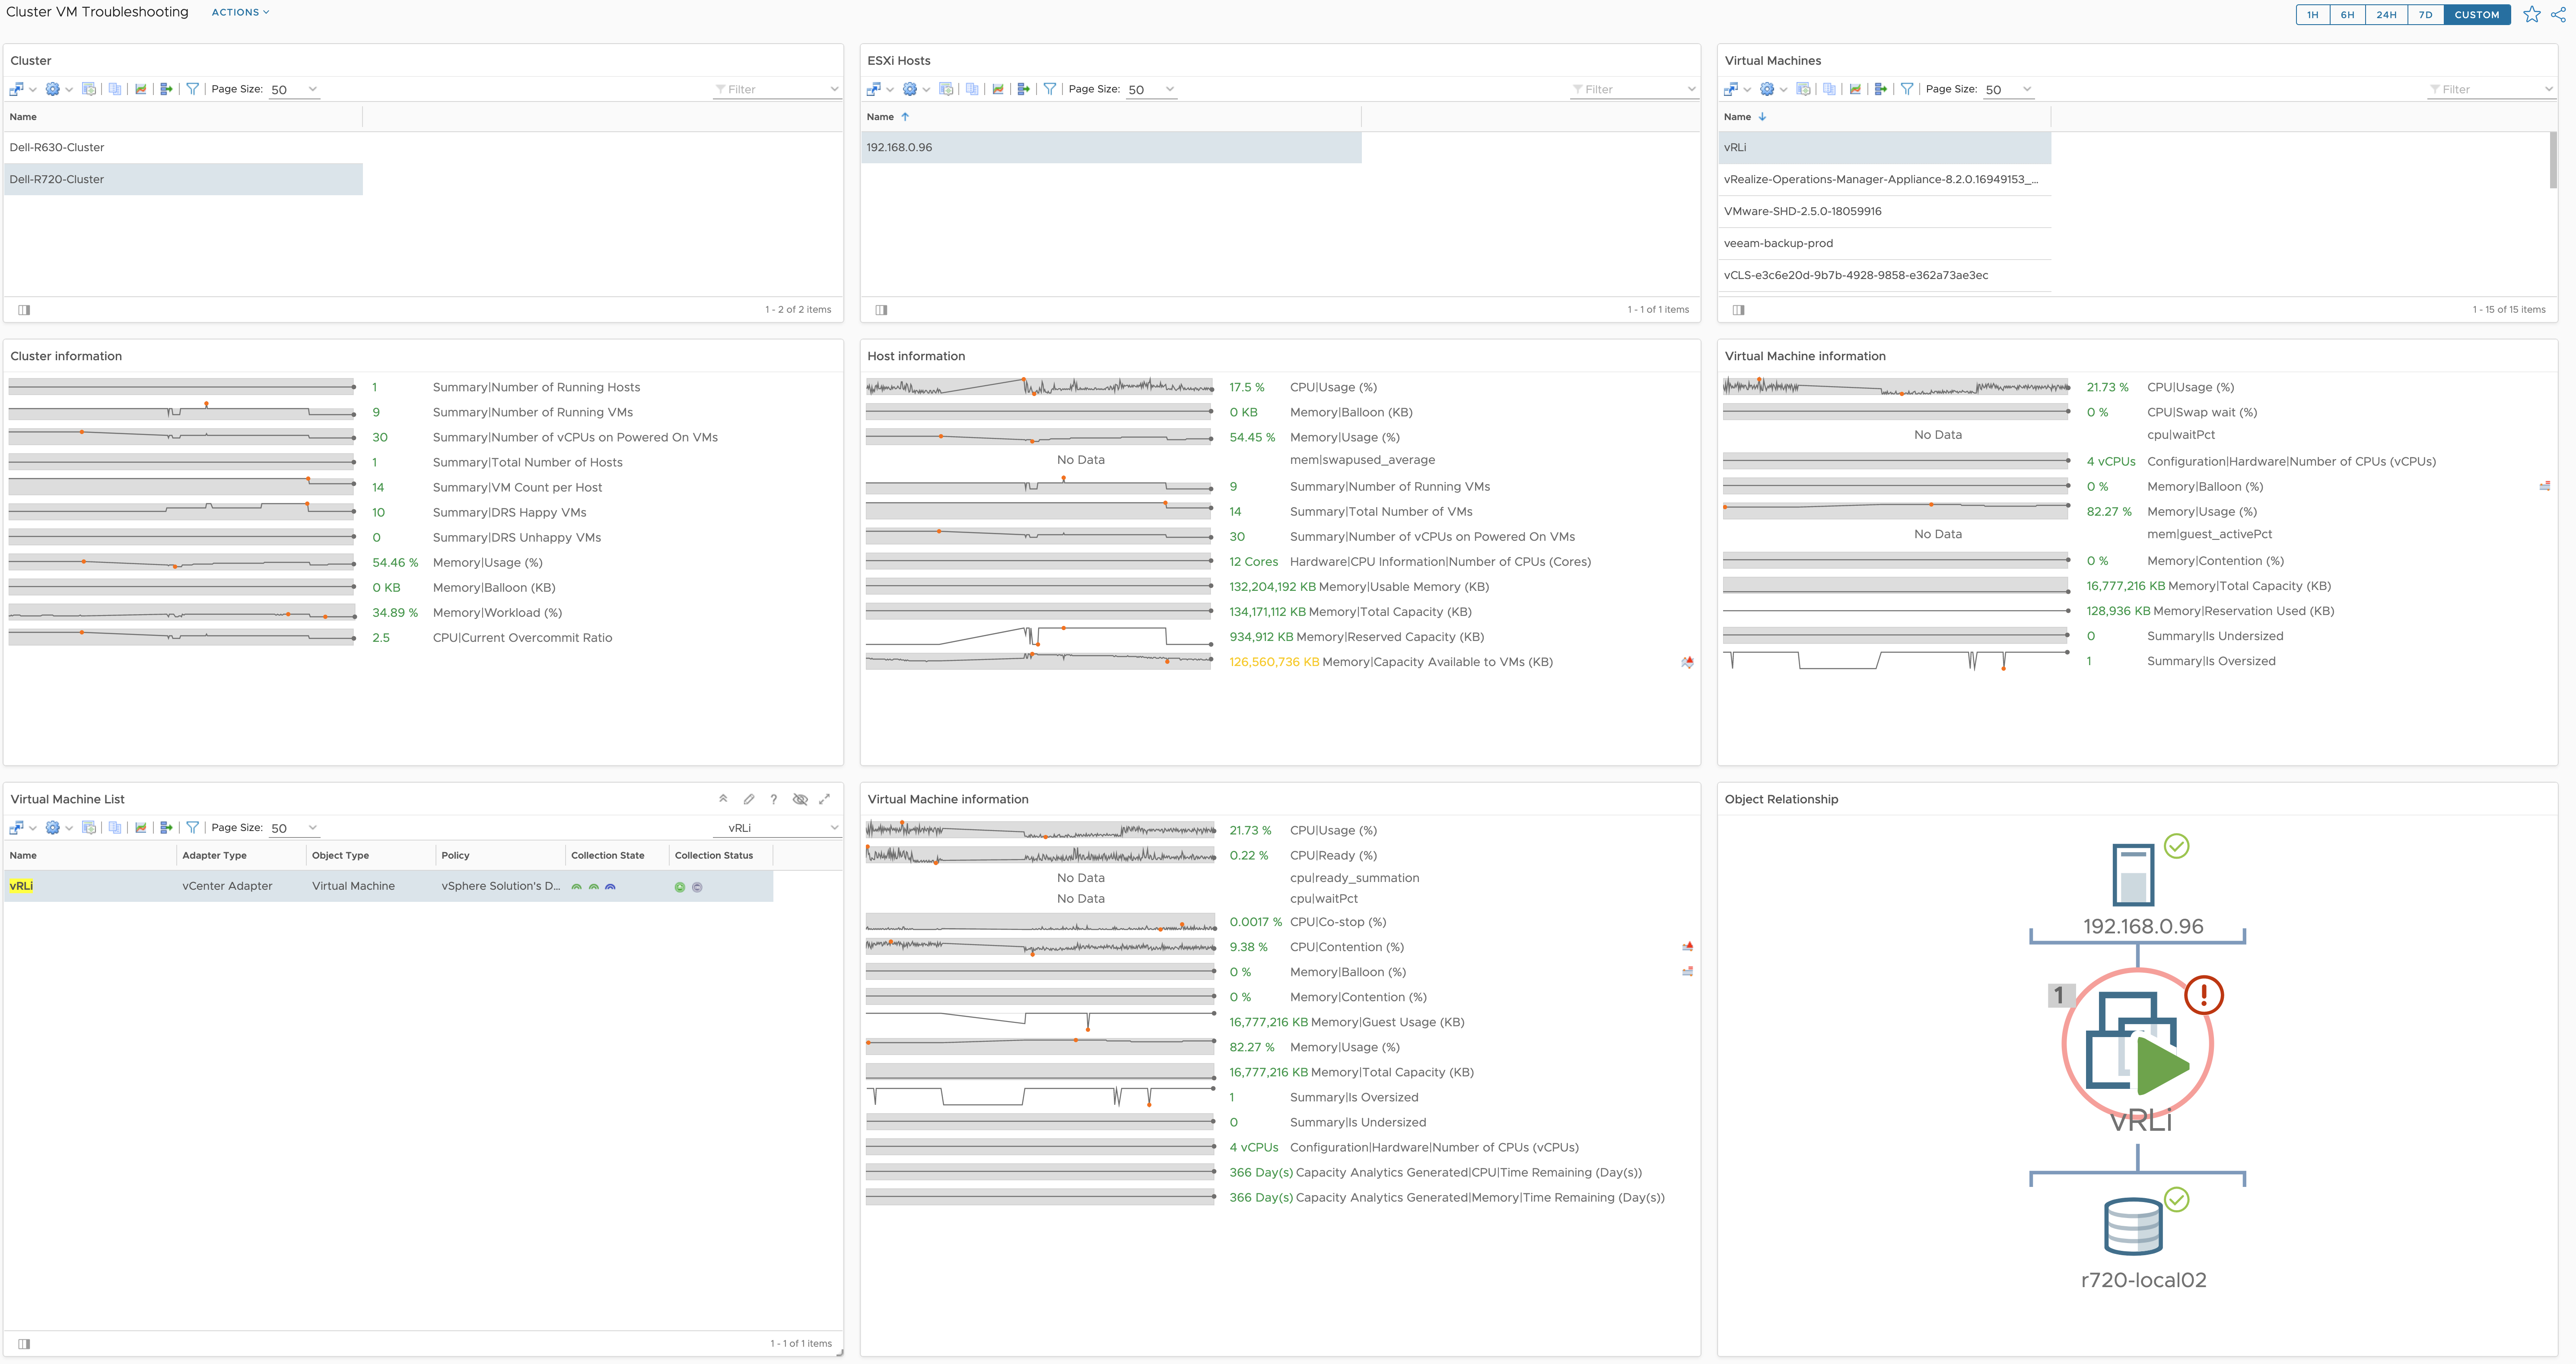Select the 6H time range
2576x1364 pixels.
tap(2347, 15)
